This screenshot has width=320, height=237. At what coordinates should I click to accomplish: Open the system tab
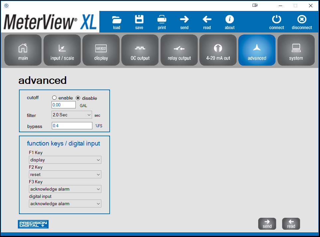296,50
